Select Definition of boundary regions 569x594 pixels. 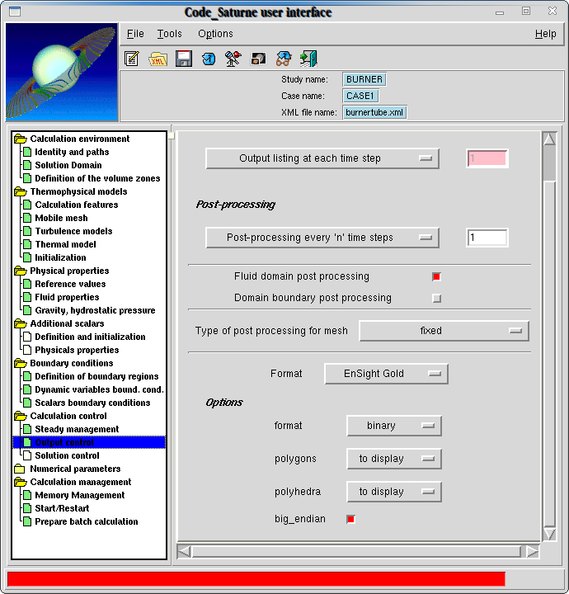pos(96,376)
